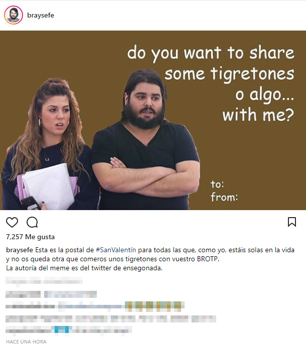Click the "to:" label on the card
The height and width of the screenshot is (348, 306).
[x=217, y=184]
